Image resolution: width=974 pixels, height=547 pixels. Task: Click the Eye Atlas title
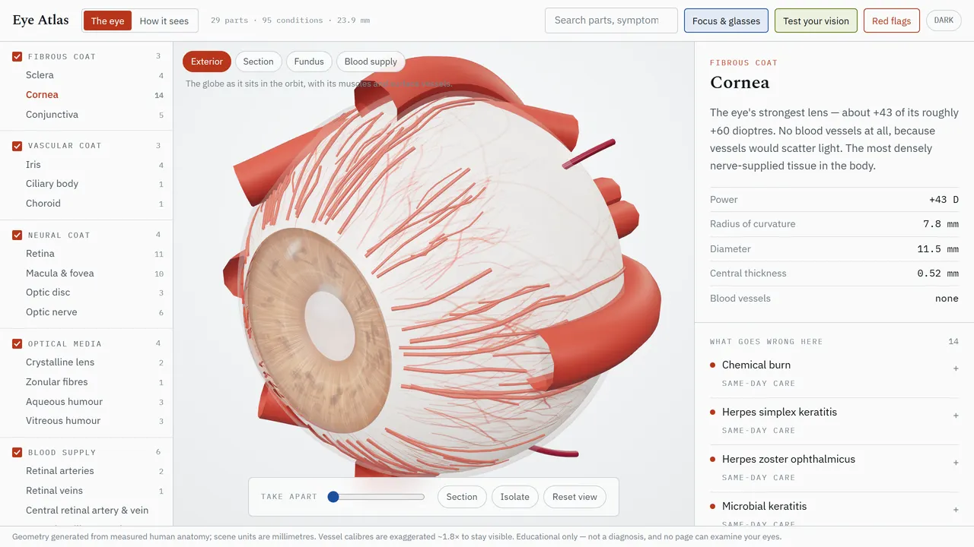tap(40, 21)
